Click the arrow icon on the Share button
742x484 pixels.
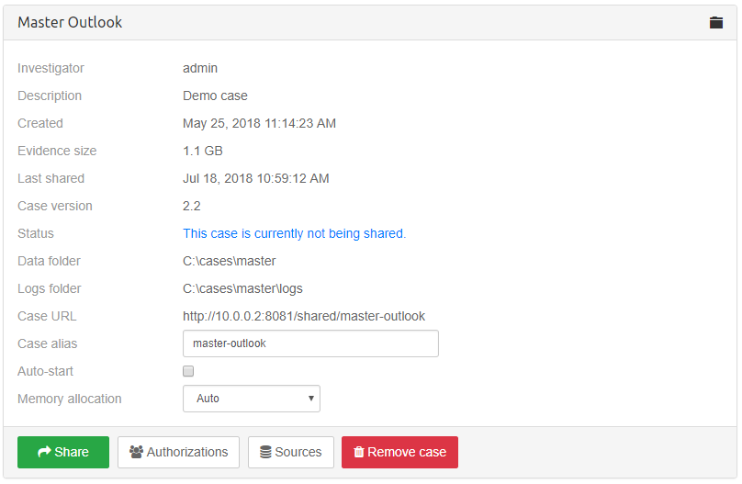(x=44, y=452)
